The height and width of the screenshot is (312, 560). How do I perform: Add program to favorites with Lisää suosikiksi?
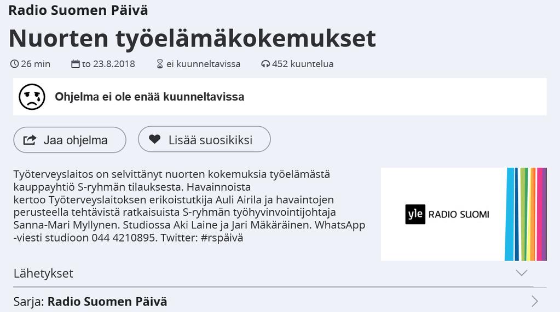(x=204, y=139)
